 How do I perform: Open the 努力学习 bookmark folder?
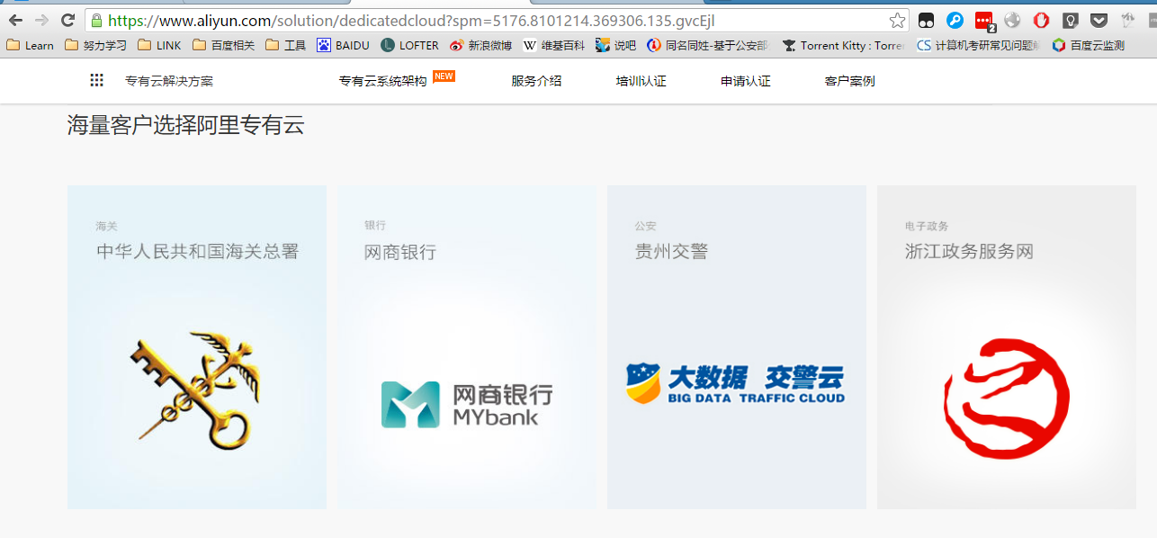pos(95,45)
